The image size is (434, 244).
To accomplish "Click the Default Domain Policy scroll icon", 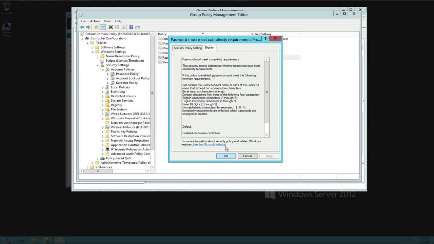I will 82,34.
